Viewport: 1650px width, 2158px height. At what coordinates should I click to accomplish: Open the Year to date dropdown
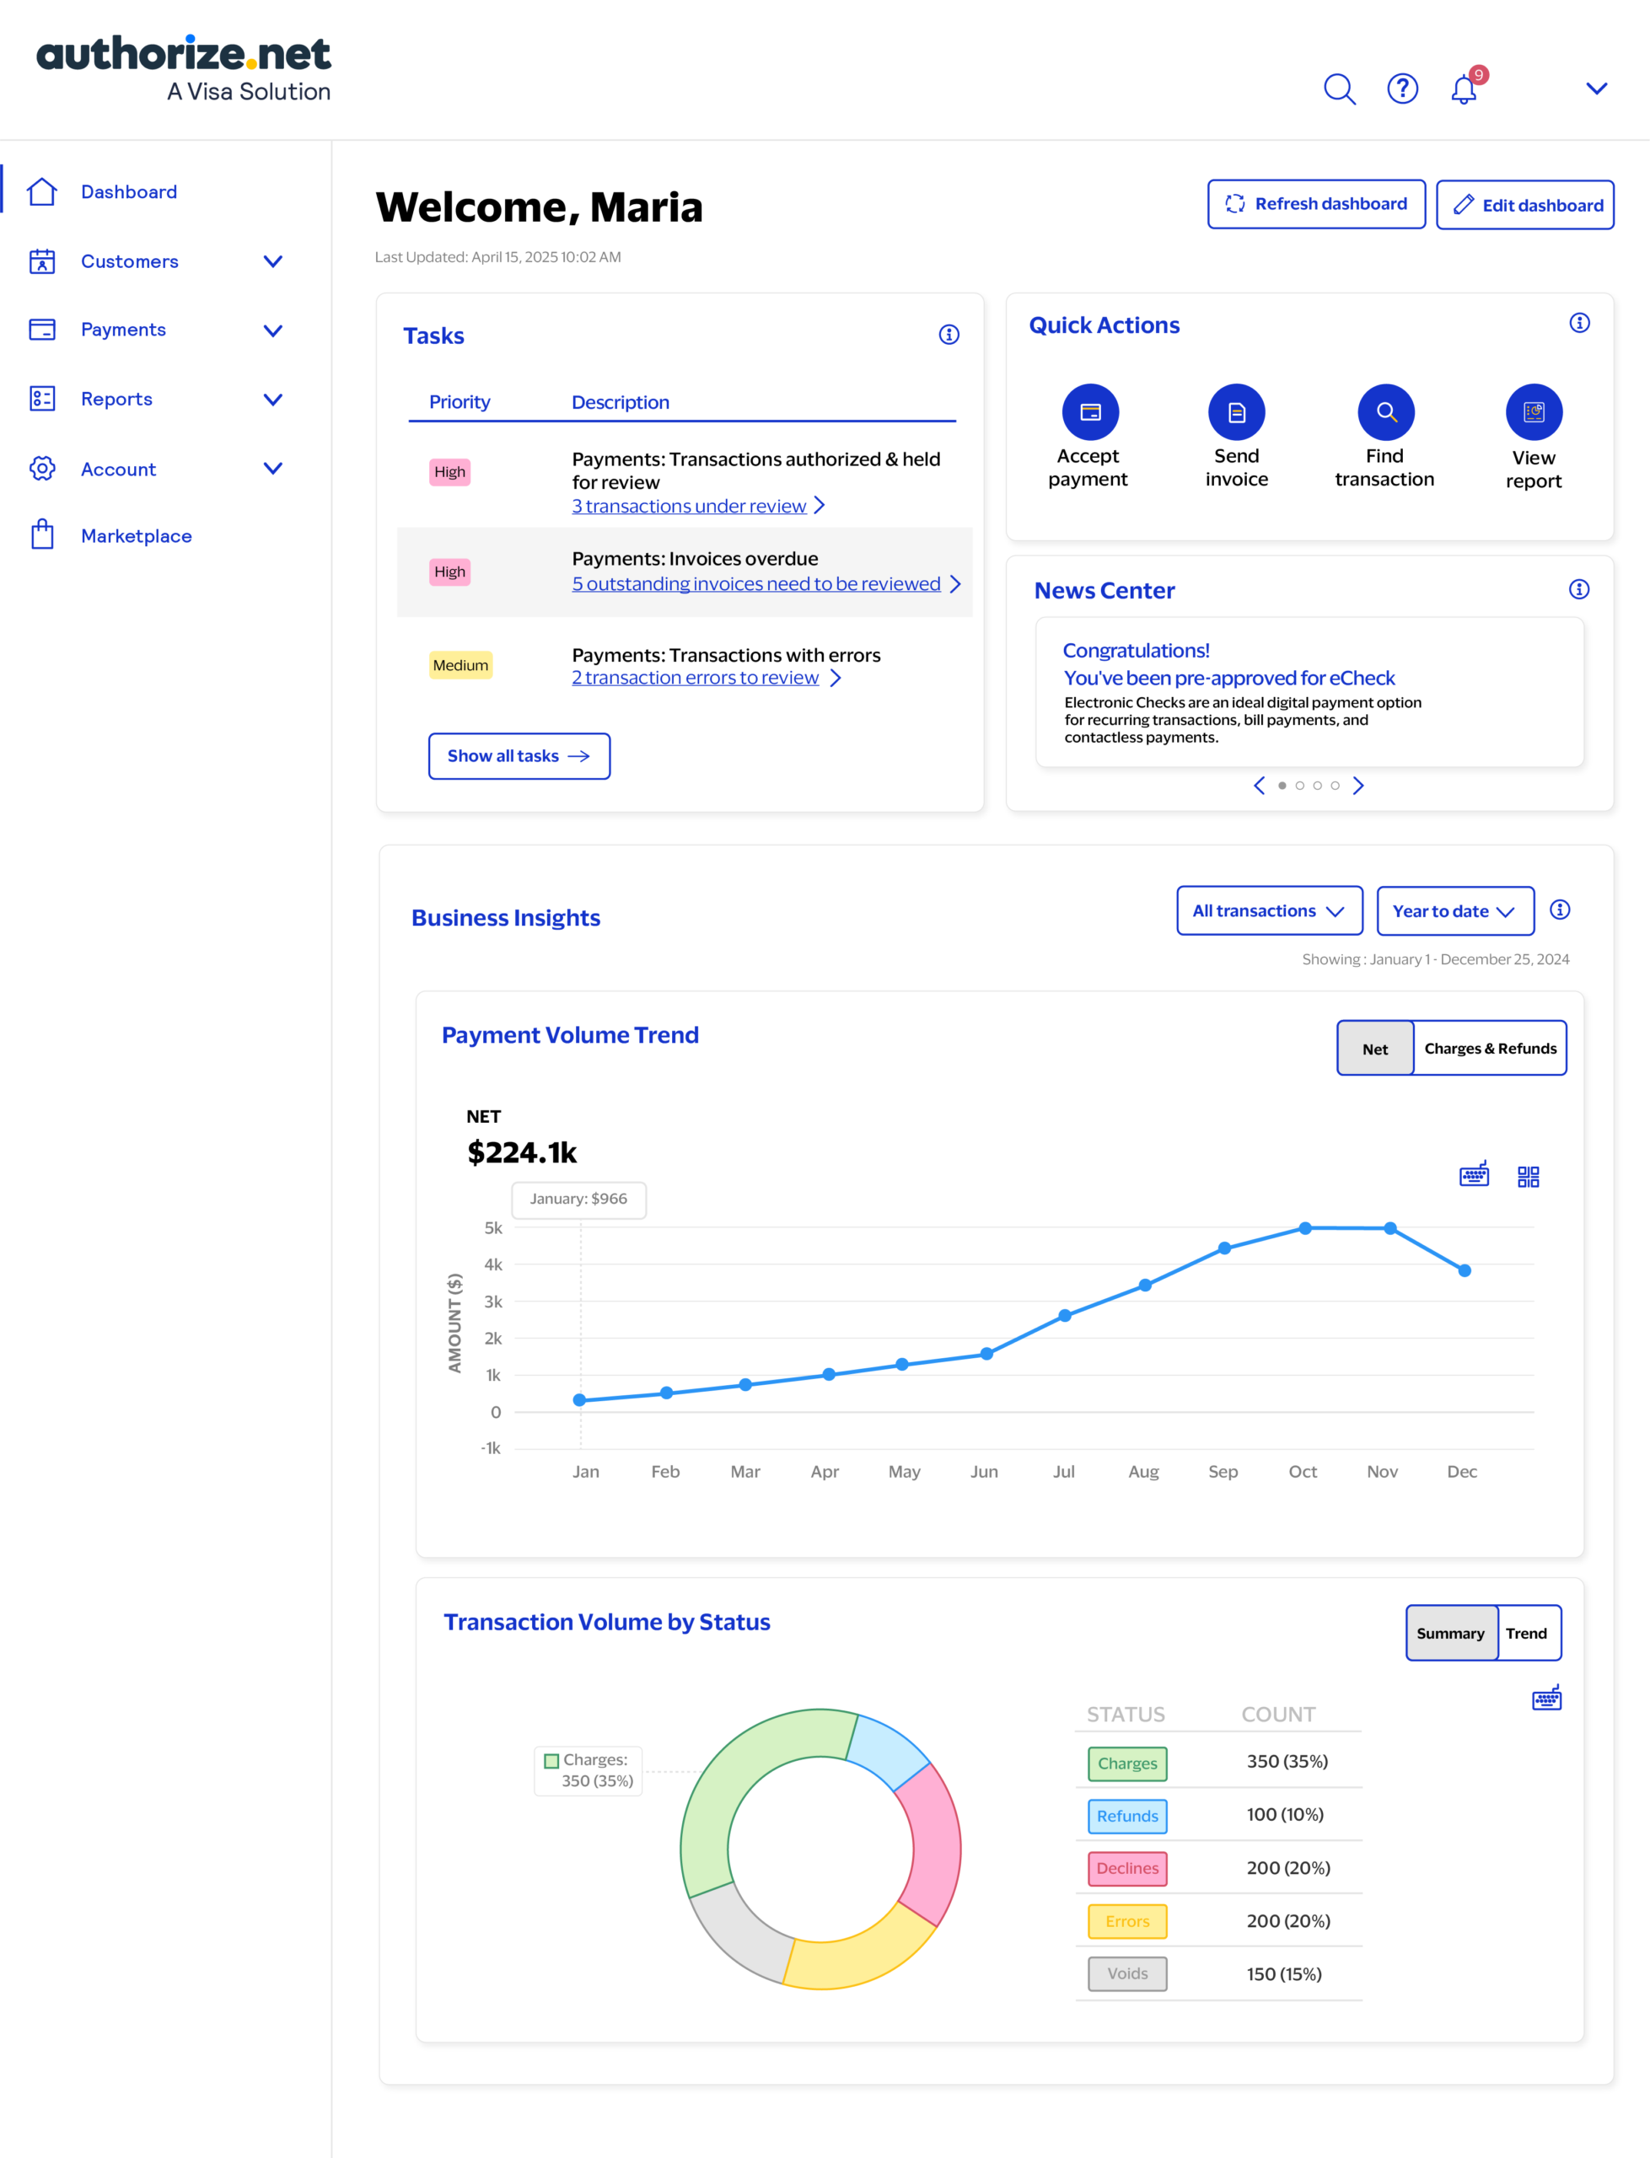coord(1454,911)
